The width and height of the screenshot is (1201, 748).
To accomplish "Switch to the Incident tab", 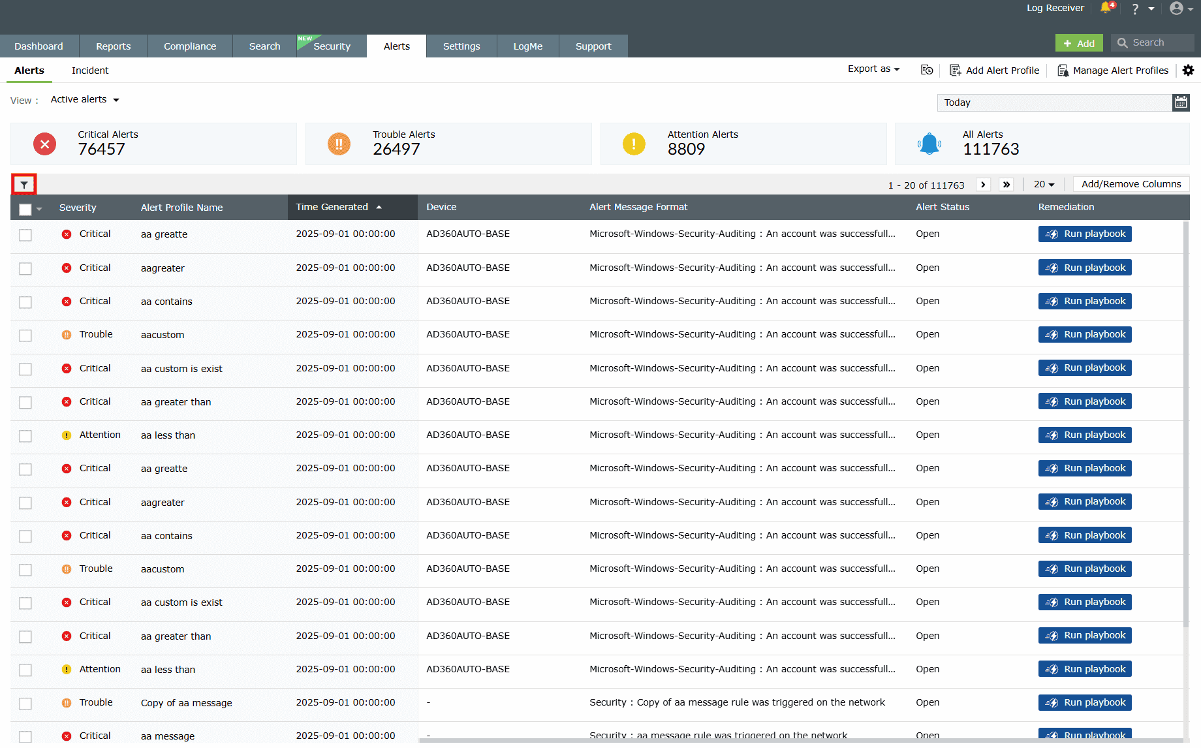I will 89,70.
